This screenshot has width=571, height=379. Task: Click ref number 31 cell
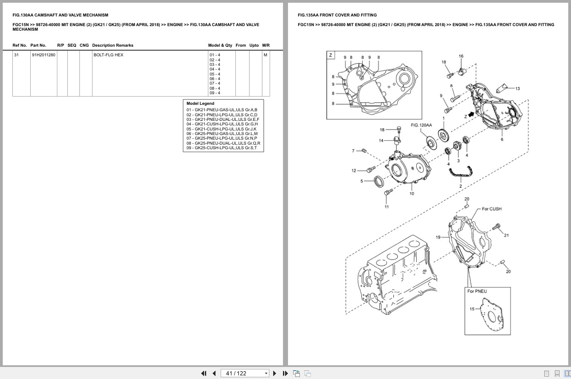click(21, 73)
